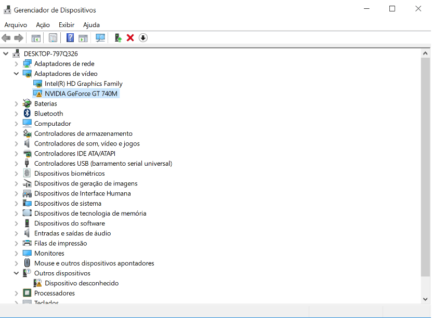
Task: Close the Gerenciador de Dispositivos window
Action: coord(418,9)
